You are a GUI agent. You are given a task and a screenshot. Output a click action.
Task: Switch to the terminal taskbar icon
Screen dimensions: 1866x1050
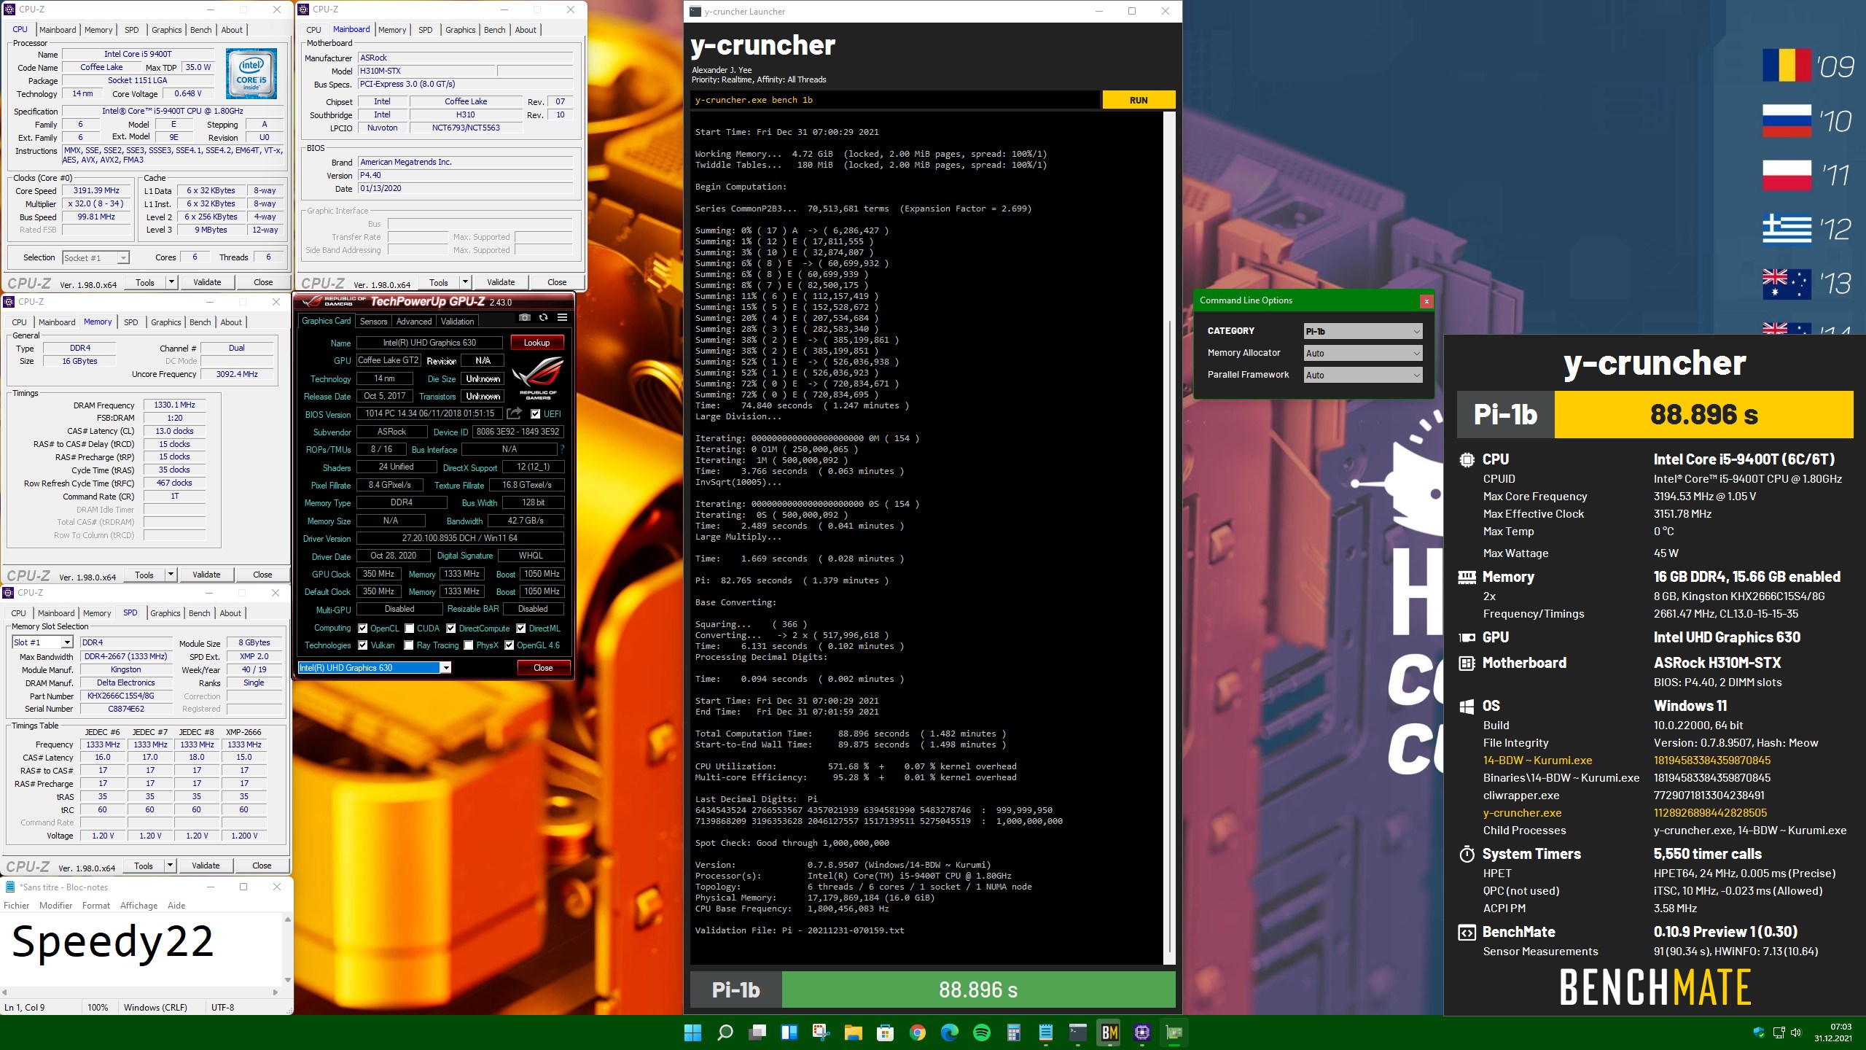pos(1078,1032)
